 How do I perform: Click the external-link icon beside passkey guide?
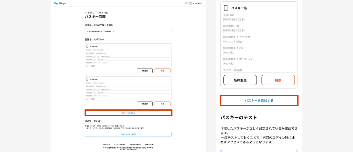pyautogui.click(x=114, y=32)
